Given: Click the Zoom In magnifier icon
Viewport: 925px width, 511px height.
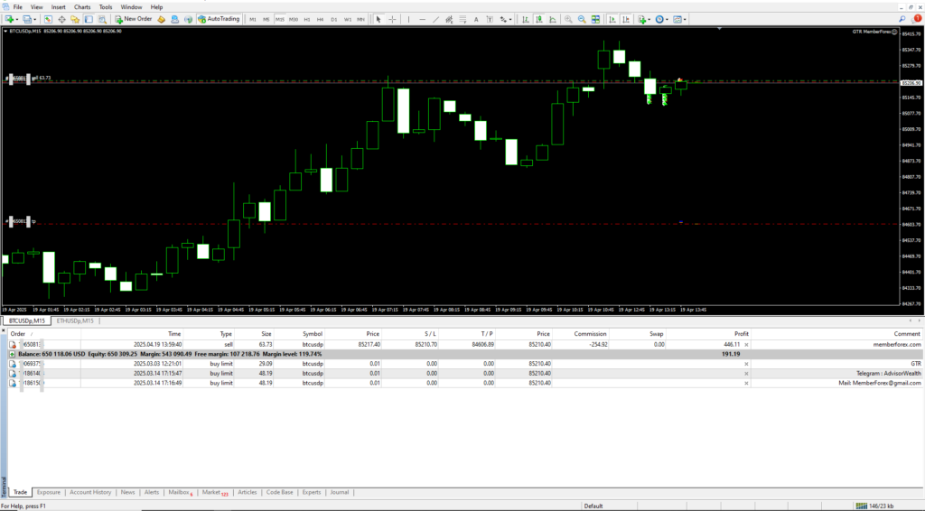Looking at the screenshot, I should click(568, 19).
